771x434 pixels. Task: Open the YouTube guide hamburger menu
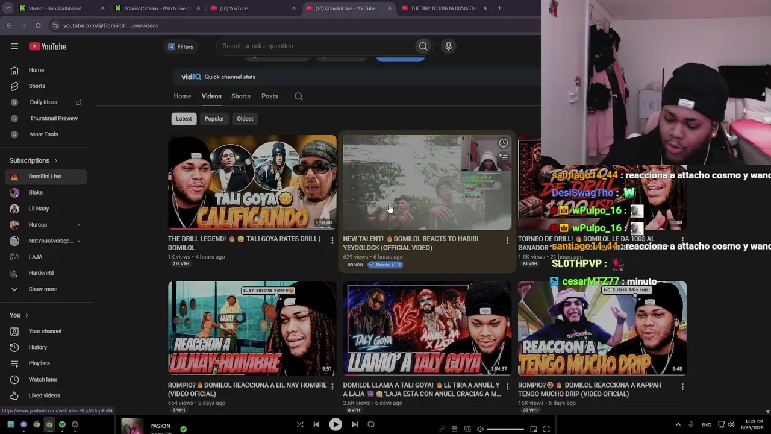(x=14, y=46)
